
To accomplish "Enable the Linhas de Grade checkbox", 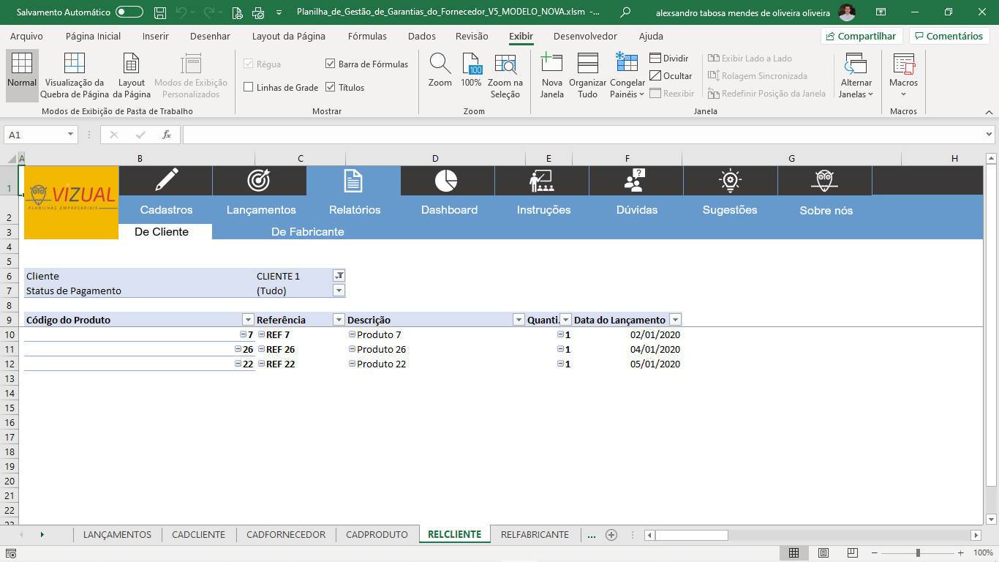I will tap(249, 87).
